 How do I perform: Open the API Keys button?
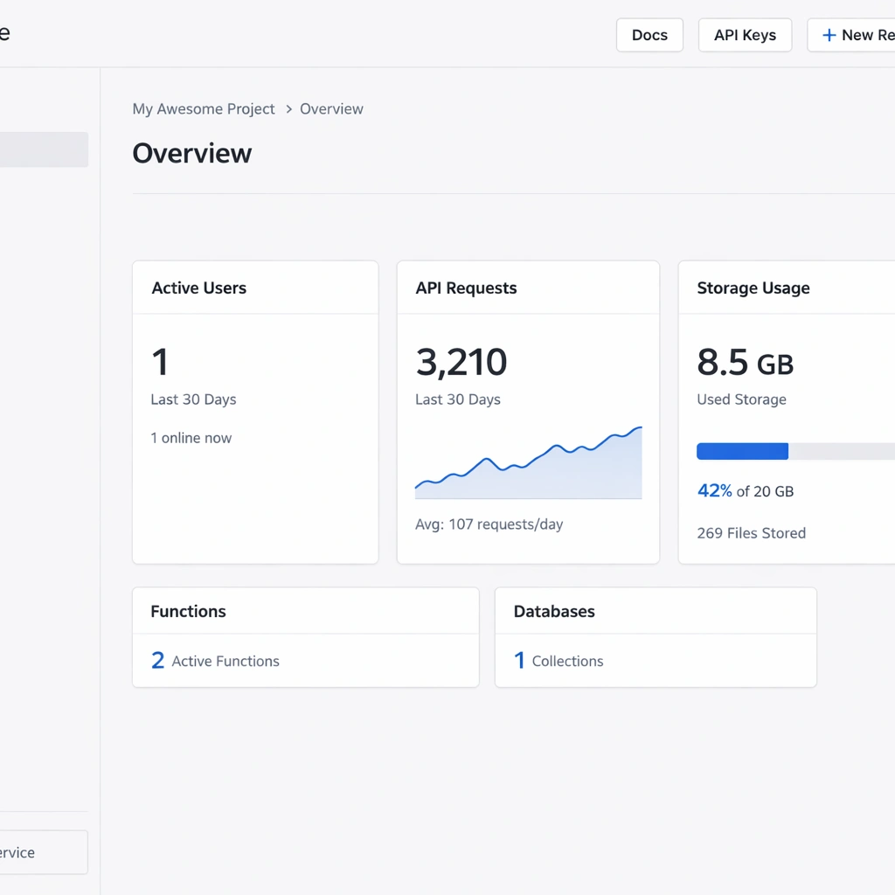click(745, 35)
